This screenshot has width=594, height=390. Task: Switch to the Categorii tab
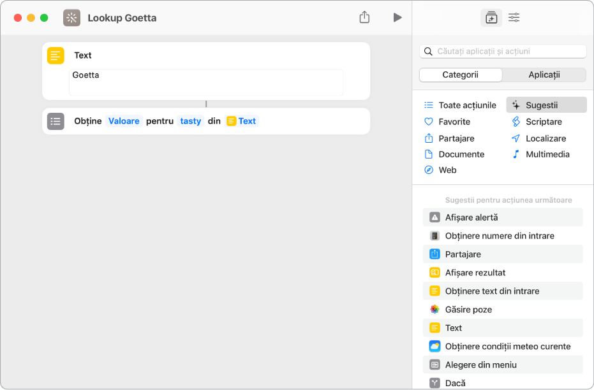pyautogui.click(x=461, y=75)
